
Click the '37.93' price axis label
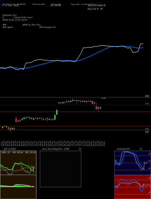tap(147, 104)
